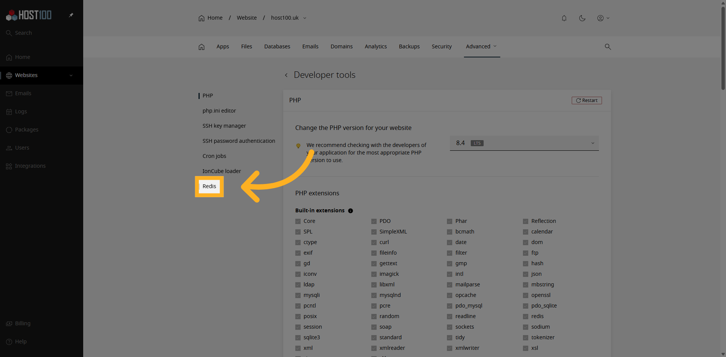Image resolution: width=726 pixels, height=357 pixels.
Task: Open Billing in the left sidebar
Action: click(23, 323)
